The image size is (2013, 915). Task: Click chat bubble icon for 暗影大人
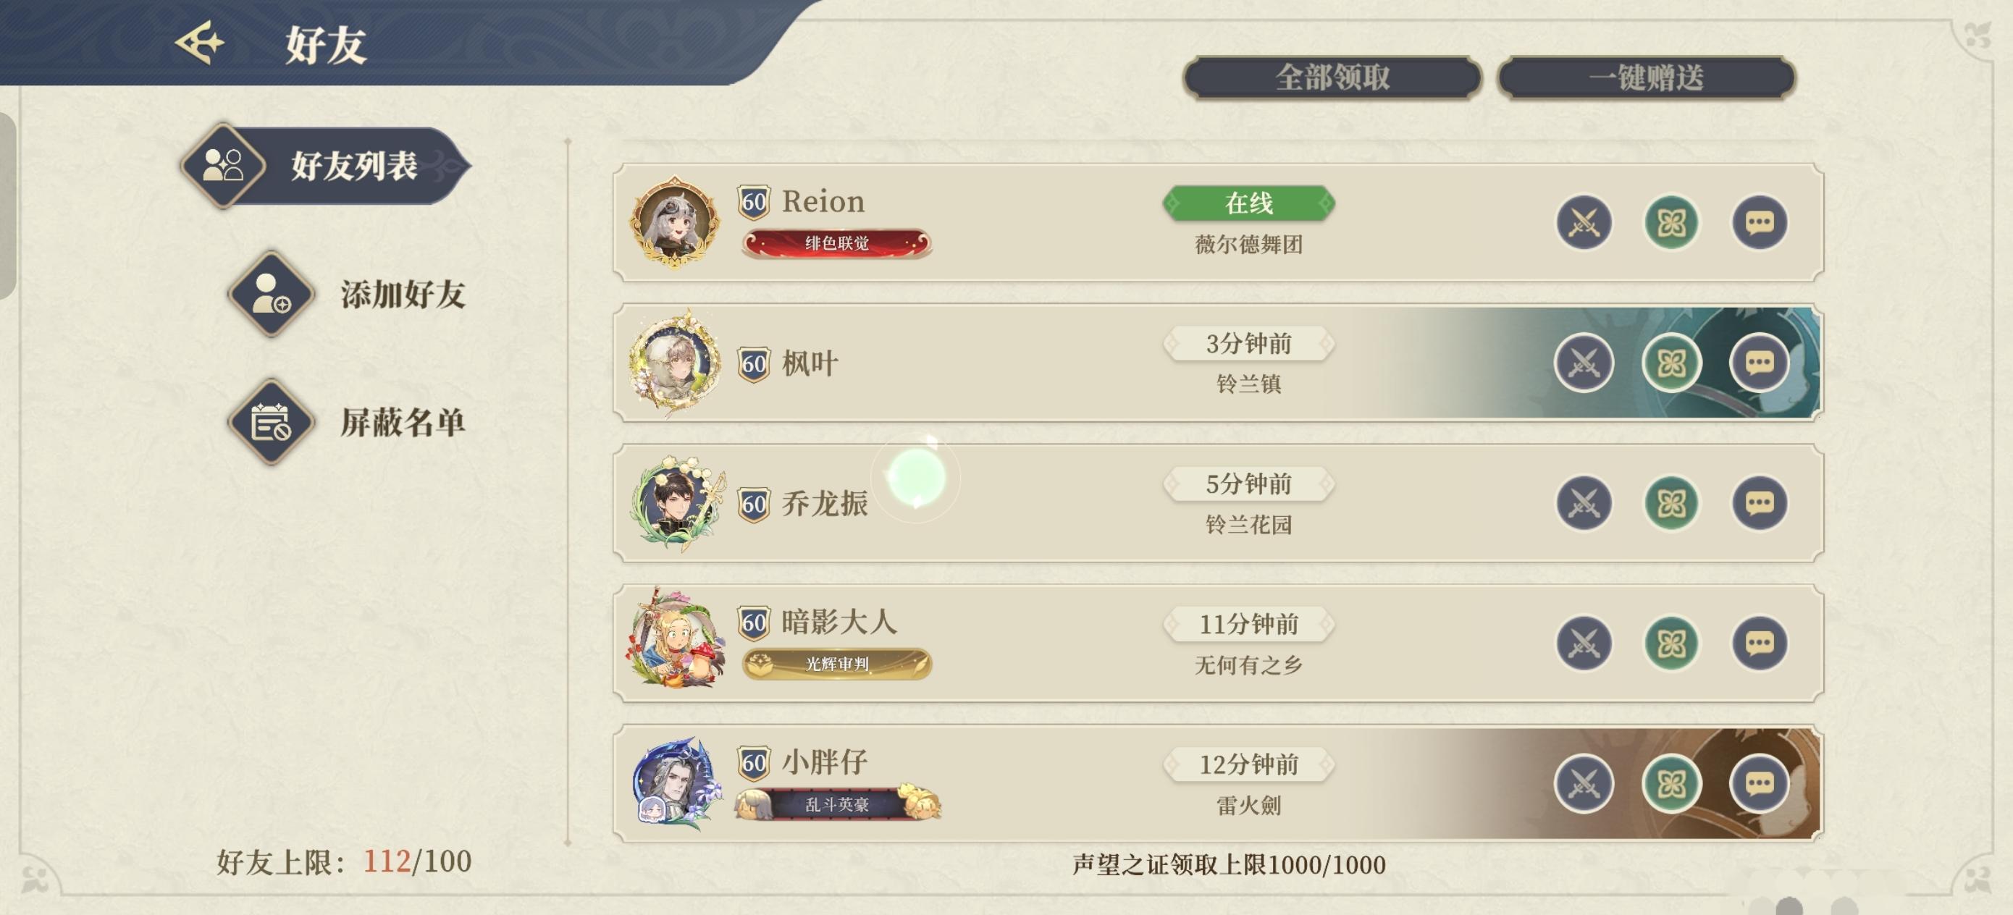(1758, 644)
